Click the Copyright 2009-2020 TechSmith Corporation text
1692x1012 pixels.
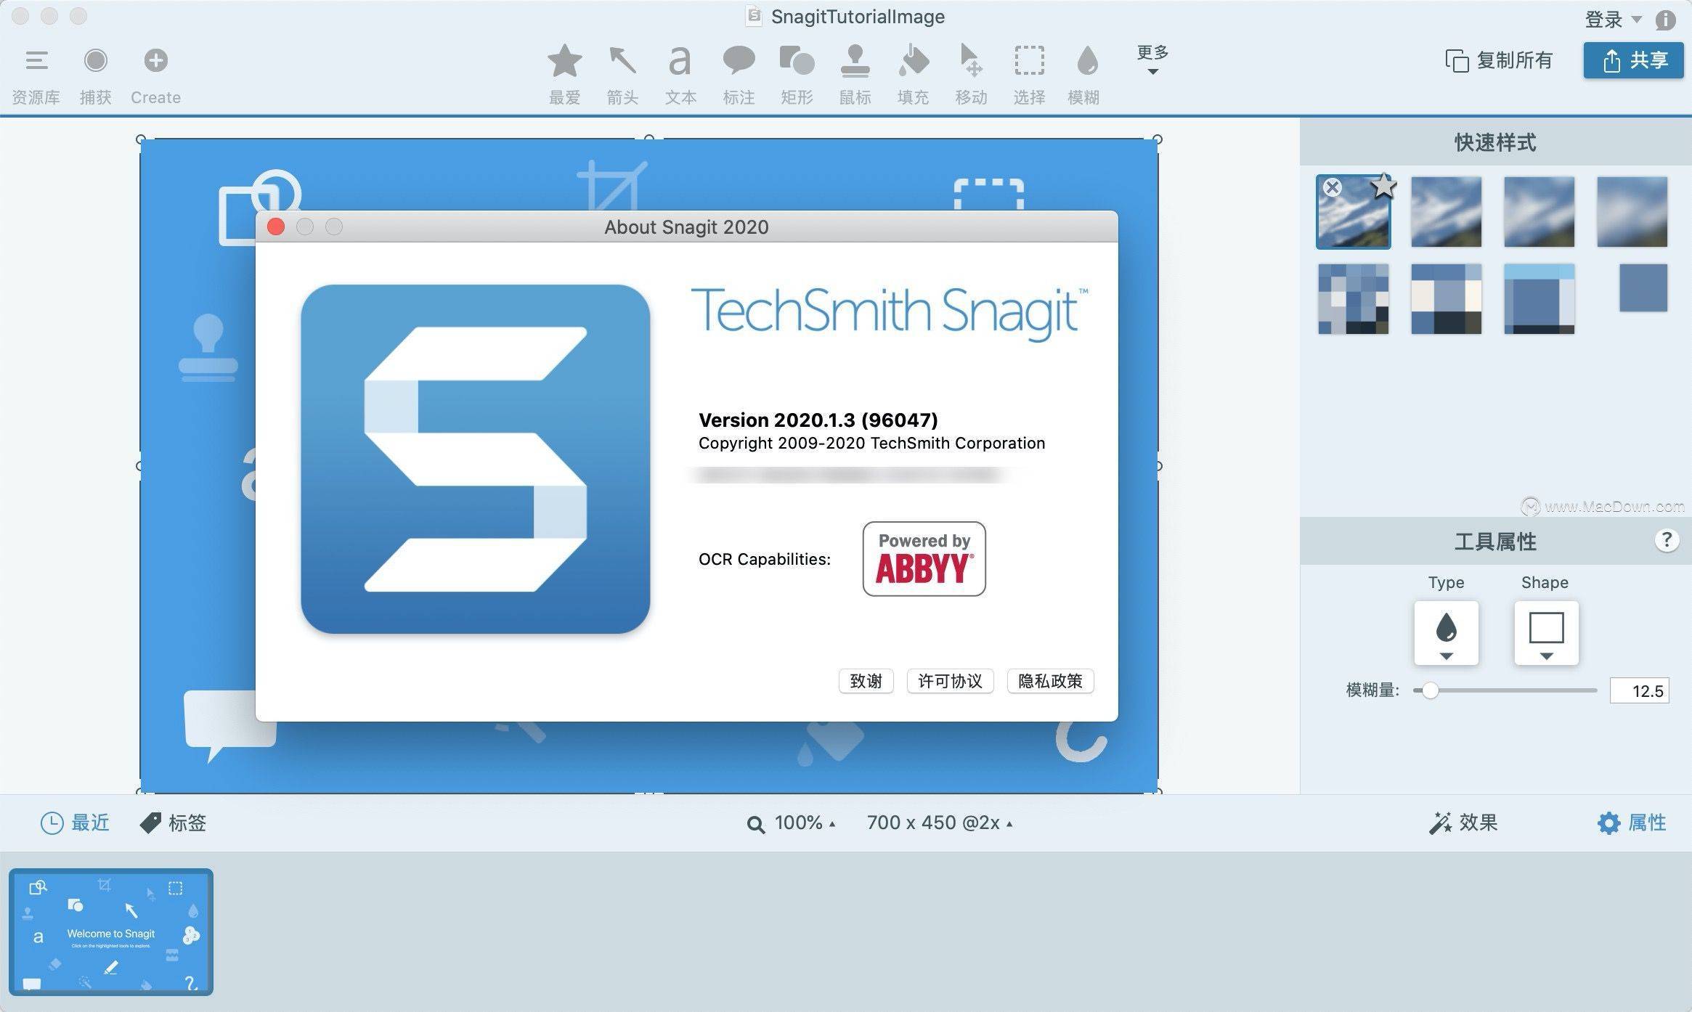coord(871,443)
